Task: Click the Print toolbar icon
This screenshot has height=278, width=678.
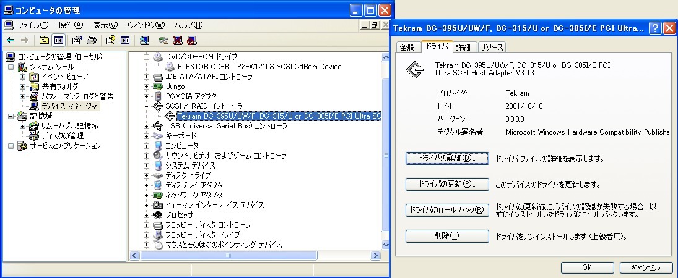Action: pos(91,40)
